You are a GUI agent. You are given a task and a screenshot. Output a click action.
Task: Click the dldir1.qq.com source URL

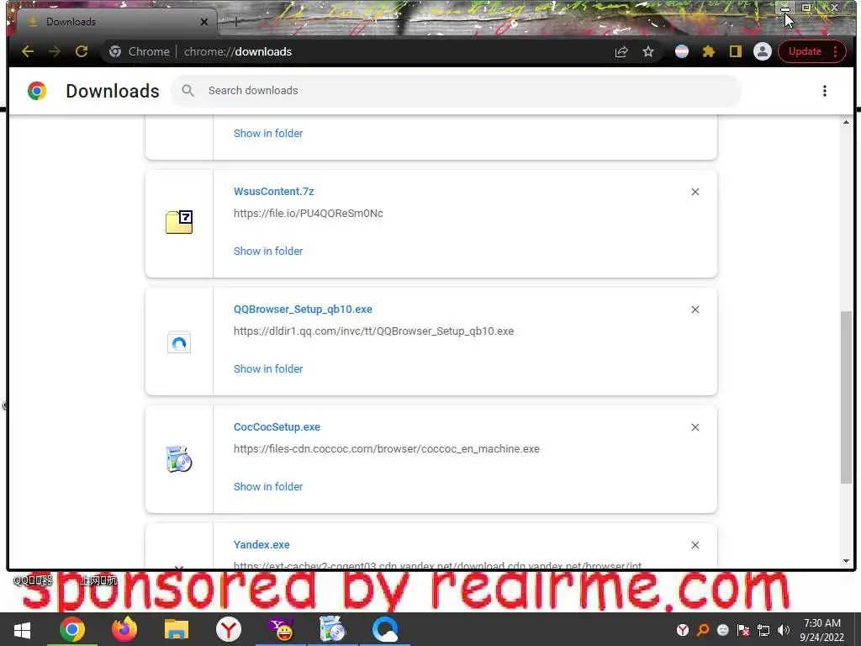[x=373, y=331]
